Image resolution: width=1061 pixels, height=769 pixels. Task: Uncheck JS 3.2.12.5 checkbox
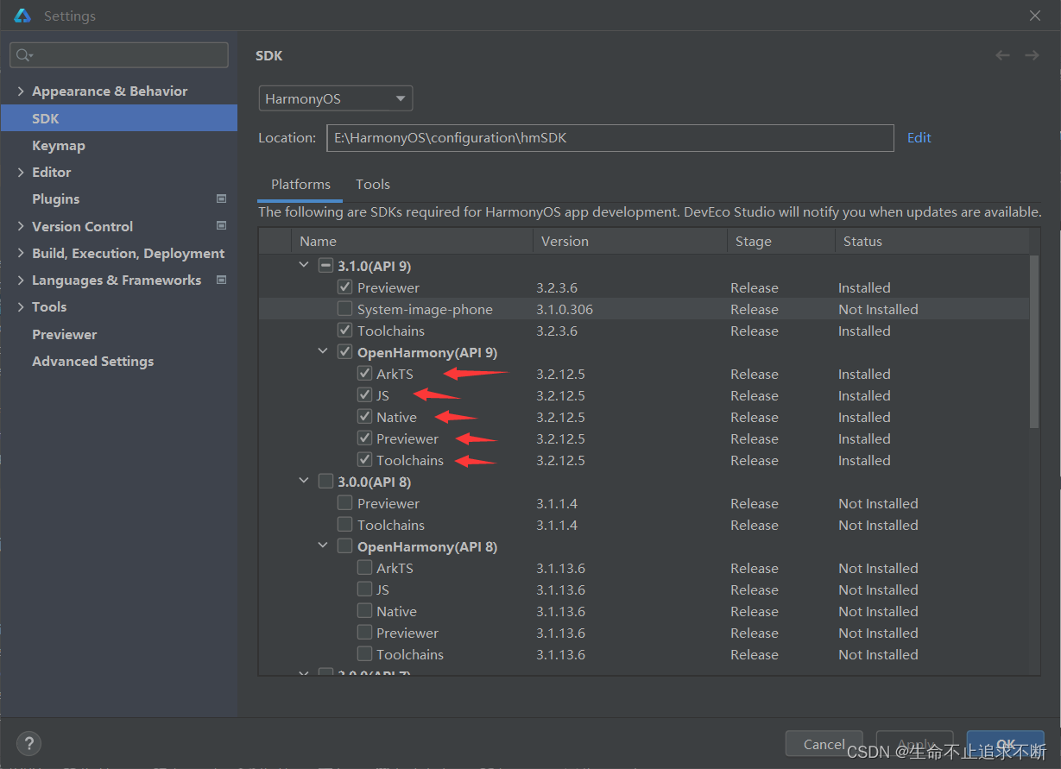click(364, 395)
